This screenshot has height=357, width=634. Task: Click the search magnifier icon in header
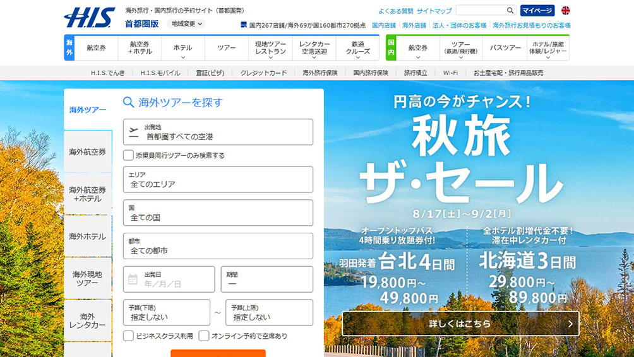(510, 11)
